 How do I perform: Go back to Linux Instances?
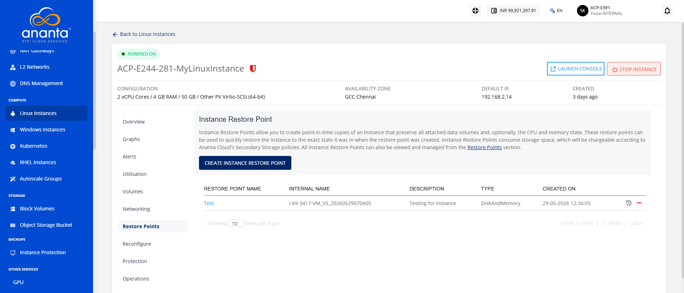(144, 34)
